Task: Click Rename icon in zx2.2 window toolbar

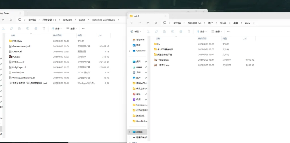Action: tap(172, 32)
